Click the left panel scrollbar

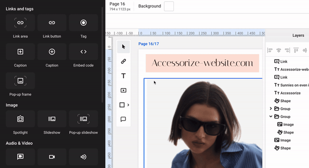(x=102, y=55)
